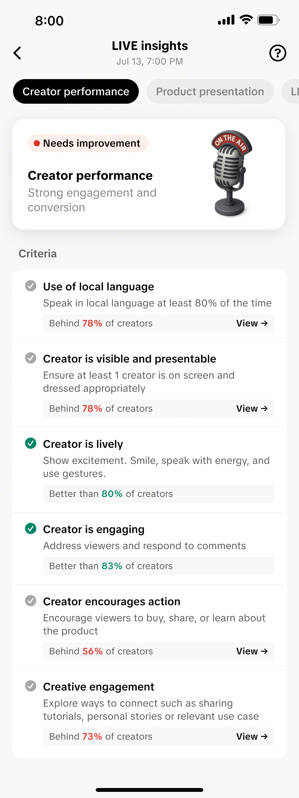
Task: Tap gray check beside Use of local language
Action: (31, 286)
